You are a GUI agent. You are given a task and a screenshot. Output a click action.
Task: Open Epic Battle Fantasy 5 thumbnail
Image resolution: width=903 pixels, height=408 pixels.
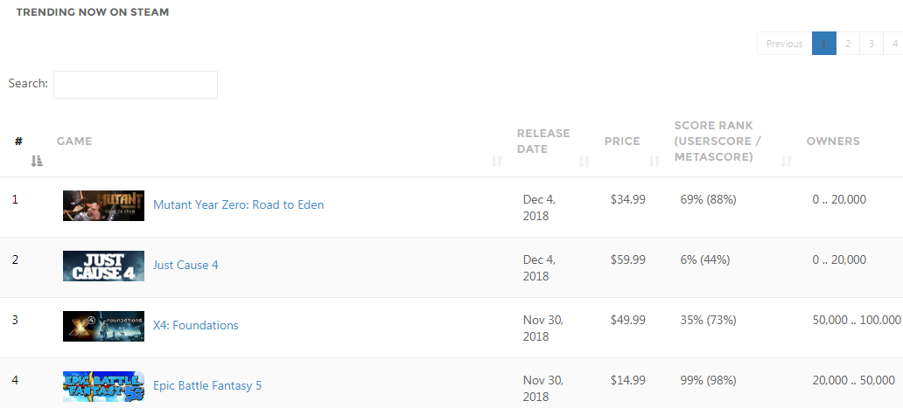coord(103,386)
